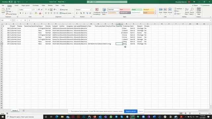Toggle bold formatting
This screenshot has width=212, height=119.
click(x=20, y=13)
